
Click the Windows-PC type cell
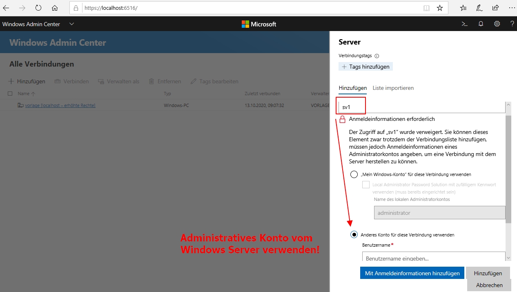[176, 105]
